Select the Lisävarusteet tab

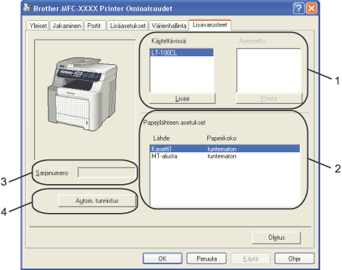click(x=210, y=25)
